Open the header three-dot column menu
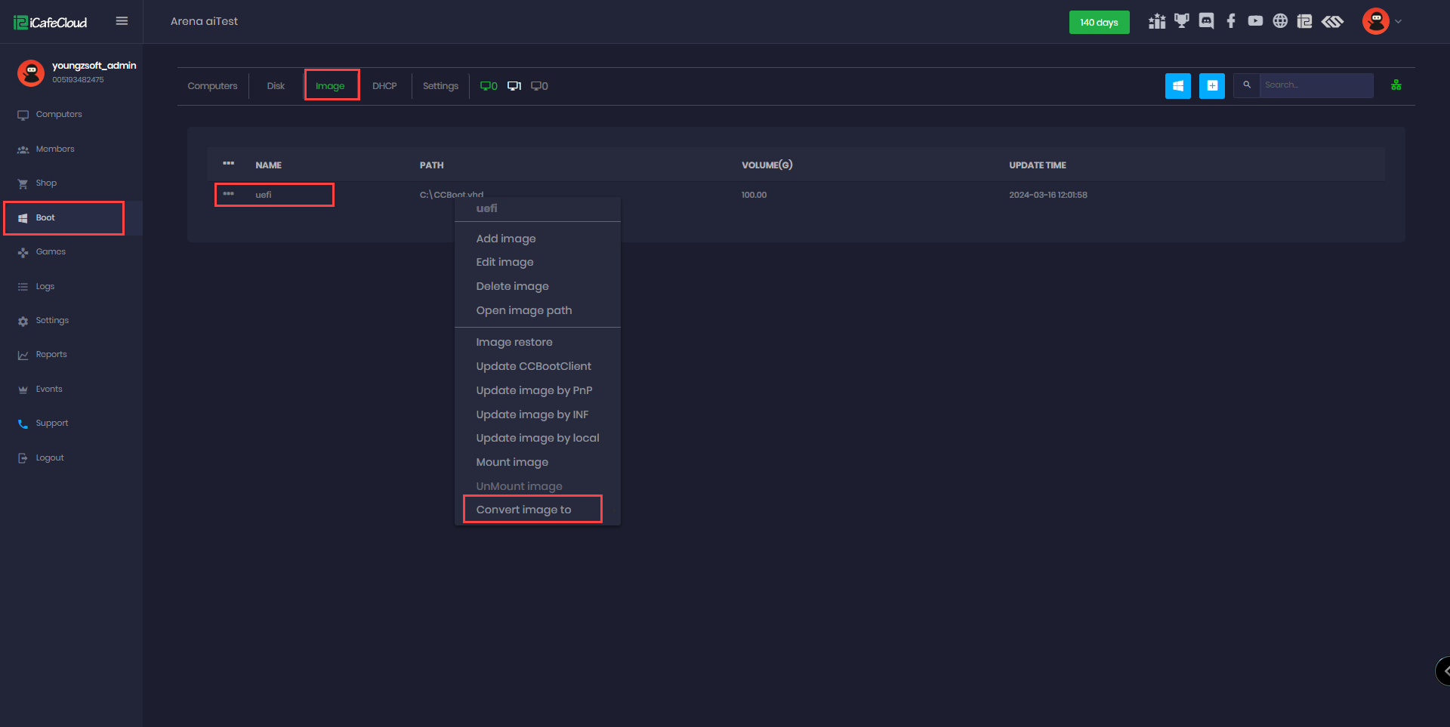The height and width of the screenshot is (727, 1450). click(x=229, y=164)
